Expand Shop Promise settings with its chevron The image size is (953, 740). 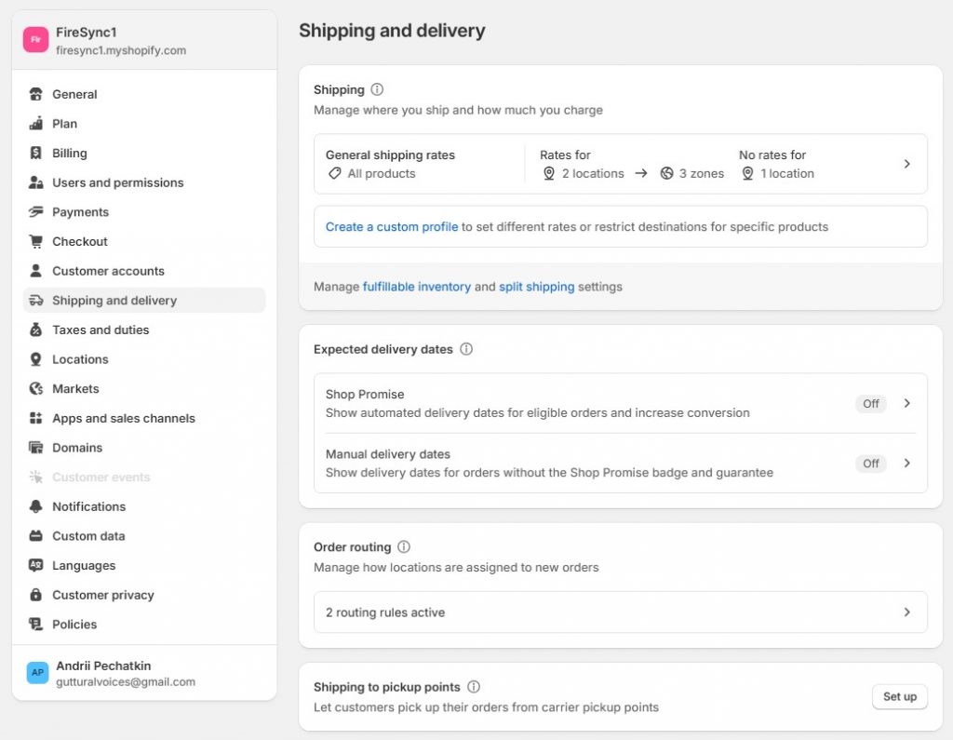coord(906,403)
